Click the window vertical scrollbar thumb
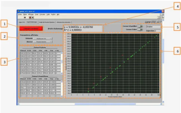The height and width of the screenshot is (113, 181). (163, 51)
